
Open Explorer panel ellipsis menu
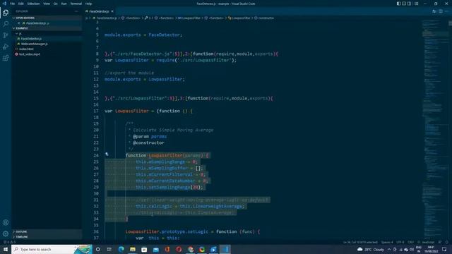tap(76, 11)
